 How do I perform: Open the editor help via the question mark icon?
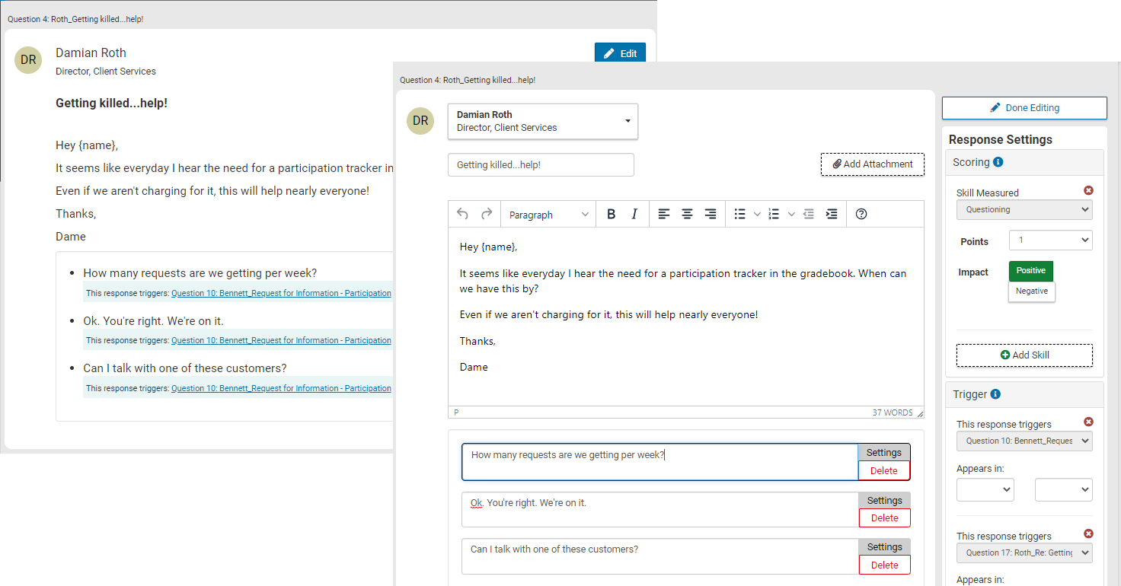coord(861,214)
